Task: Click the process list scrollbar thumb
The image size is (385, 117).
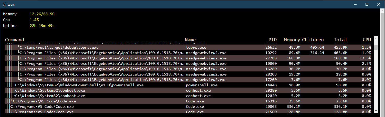Action: point(376,47)
